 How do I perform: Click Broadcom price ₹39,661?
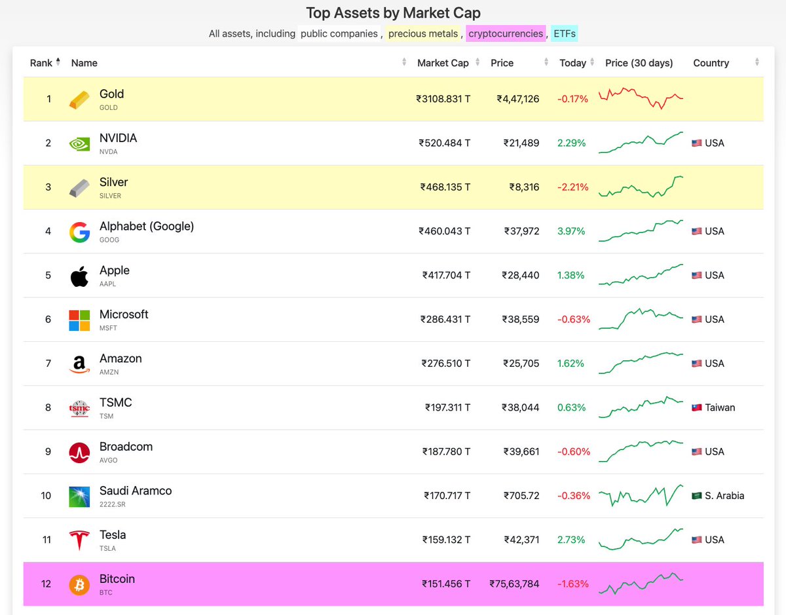(521, 451)
